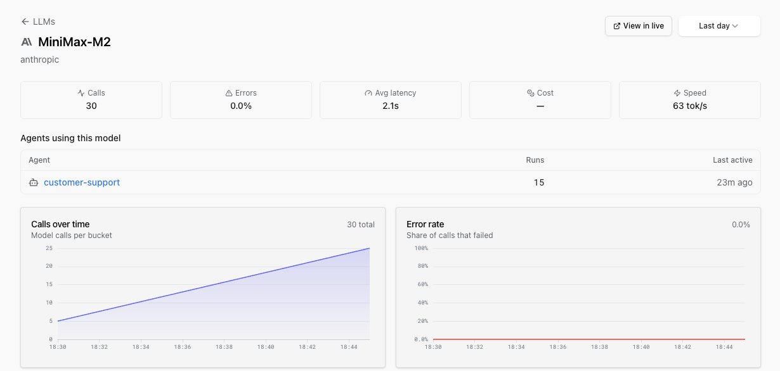Go back to the LLMs list

[x=38, y=22]
